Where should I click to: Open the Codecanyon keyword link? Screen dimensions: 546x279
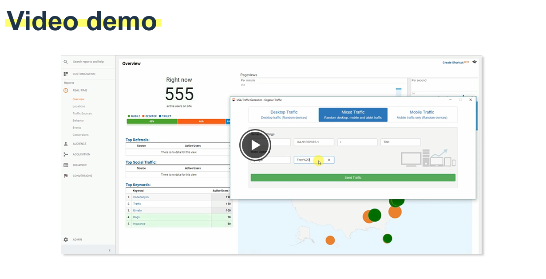click(141, 197)
